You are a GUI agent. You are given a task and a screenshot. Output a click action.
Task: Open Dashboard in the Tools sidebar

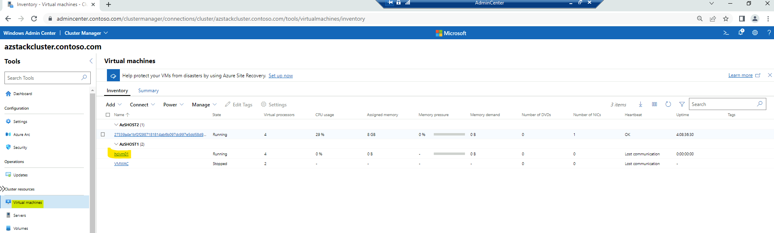[23, 94]
